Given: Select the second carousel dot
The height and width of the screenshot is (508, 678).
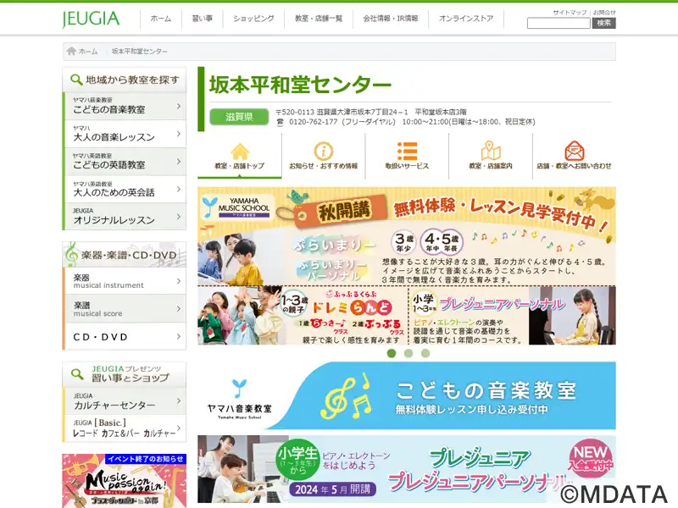Looking at the screenshot, I should [408, 353].
